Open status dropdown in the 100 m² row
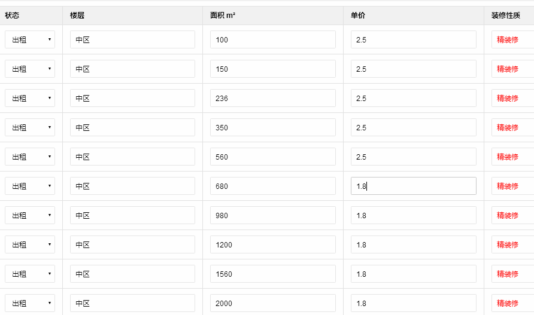 [30, 39]
